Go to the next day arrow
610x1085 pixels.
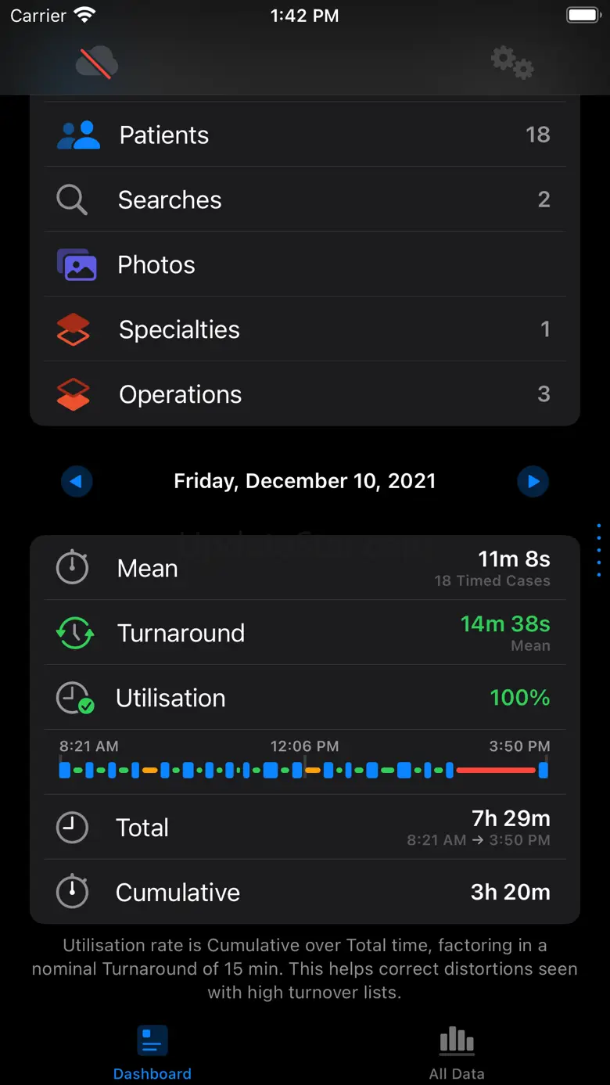pyautogui.click(x=533, y=481)
